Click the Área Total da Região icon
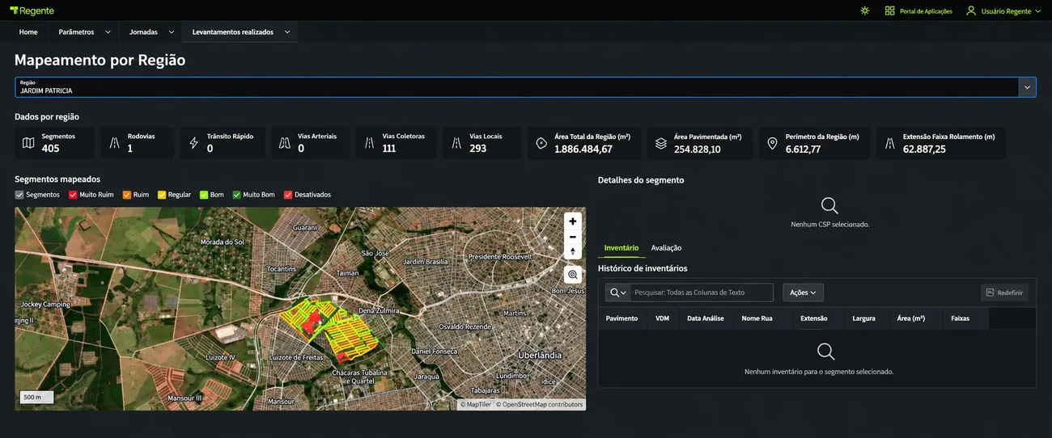Screen dimensions: 1052x438 click(x=541, y=143)
